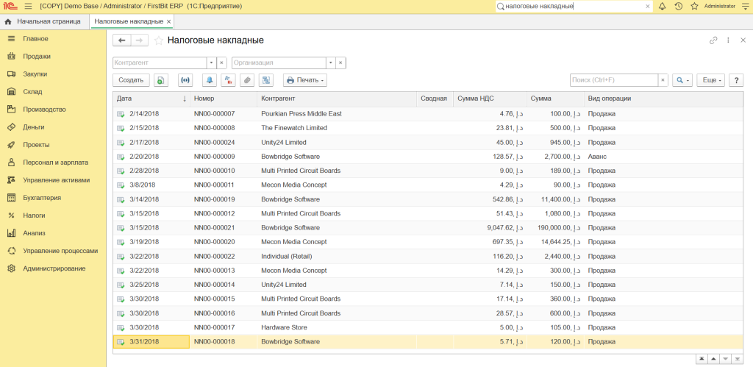Open form options three-dot menu
The image size is (753, 367).
728,40
